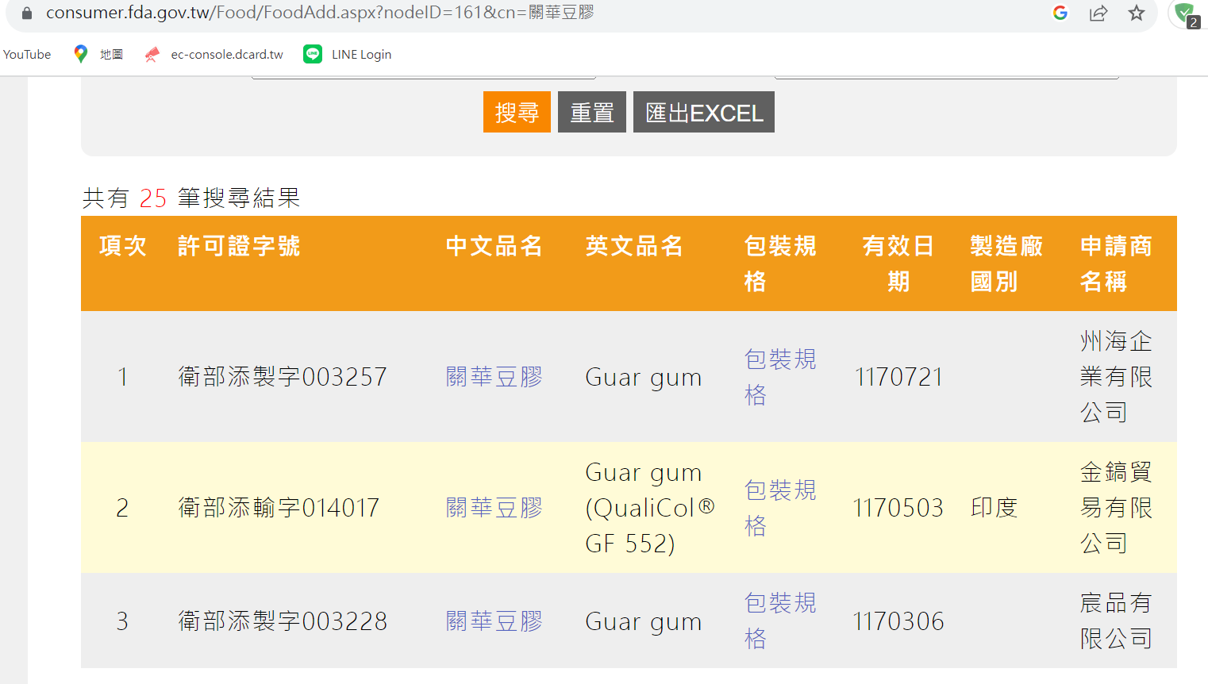Open the Google icon in the address bar
The image size is (1208, 684).
tap(1060, 13)
